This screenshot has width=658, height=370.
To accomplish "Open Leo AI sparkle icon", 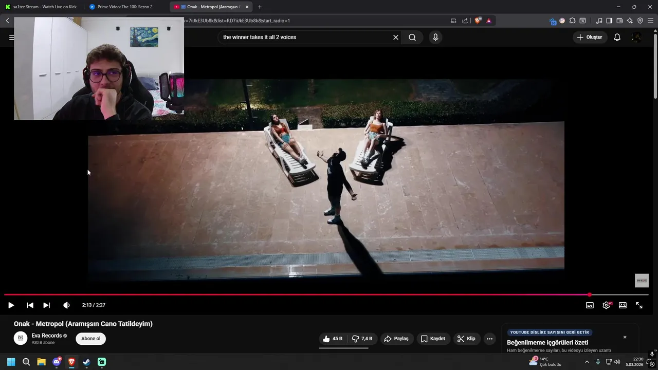I will pyautogui.click(x=630, y=21).
